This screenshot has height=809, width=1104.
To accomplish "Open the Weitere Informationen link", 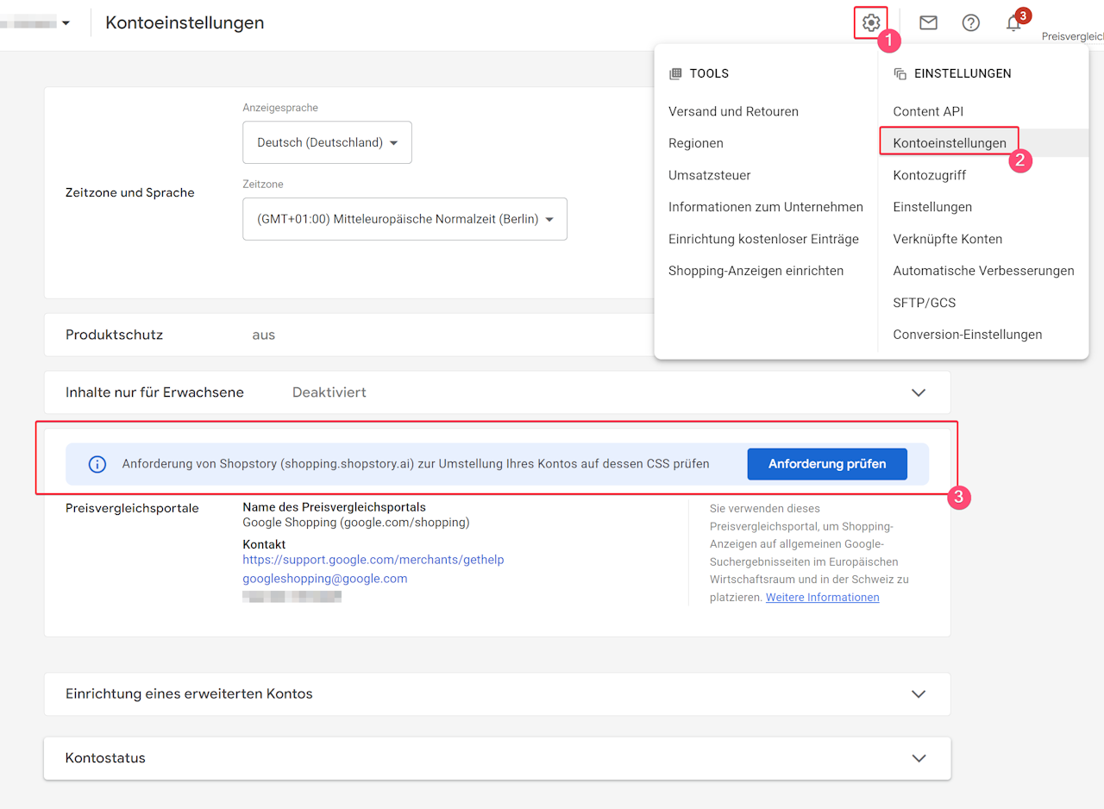I will (x=822, y=598).
